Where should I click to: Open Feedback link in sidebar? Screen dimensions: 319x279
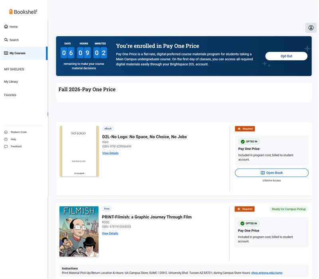(x=16, y=146)
